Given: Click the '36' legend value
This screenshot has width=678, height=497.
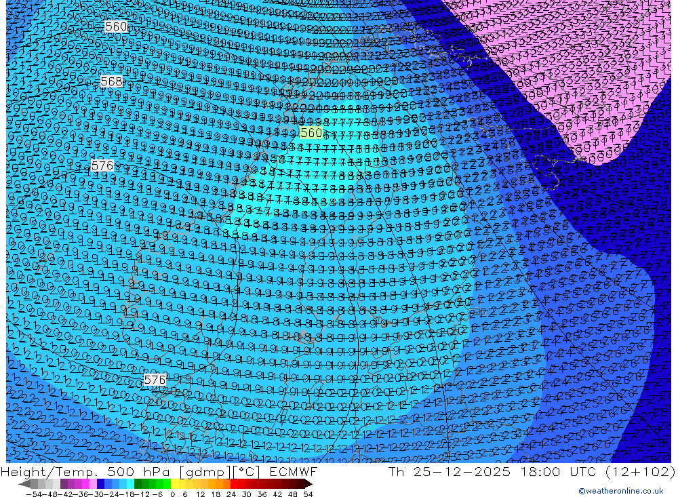Looking at the screenshot, I should (262, 494).
